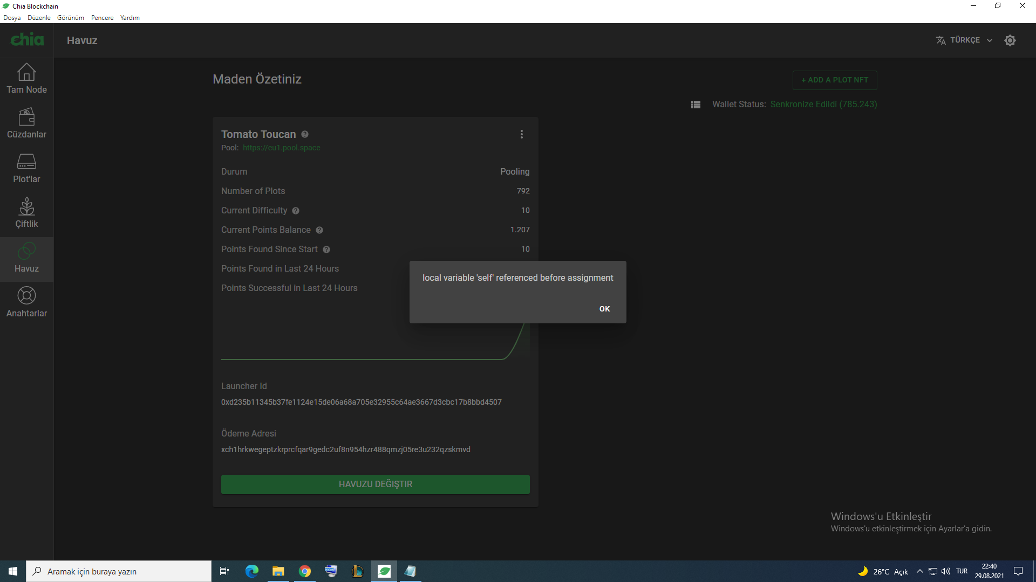Show hidden system tray icons

(919, 571)
